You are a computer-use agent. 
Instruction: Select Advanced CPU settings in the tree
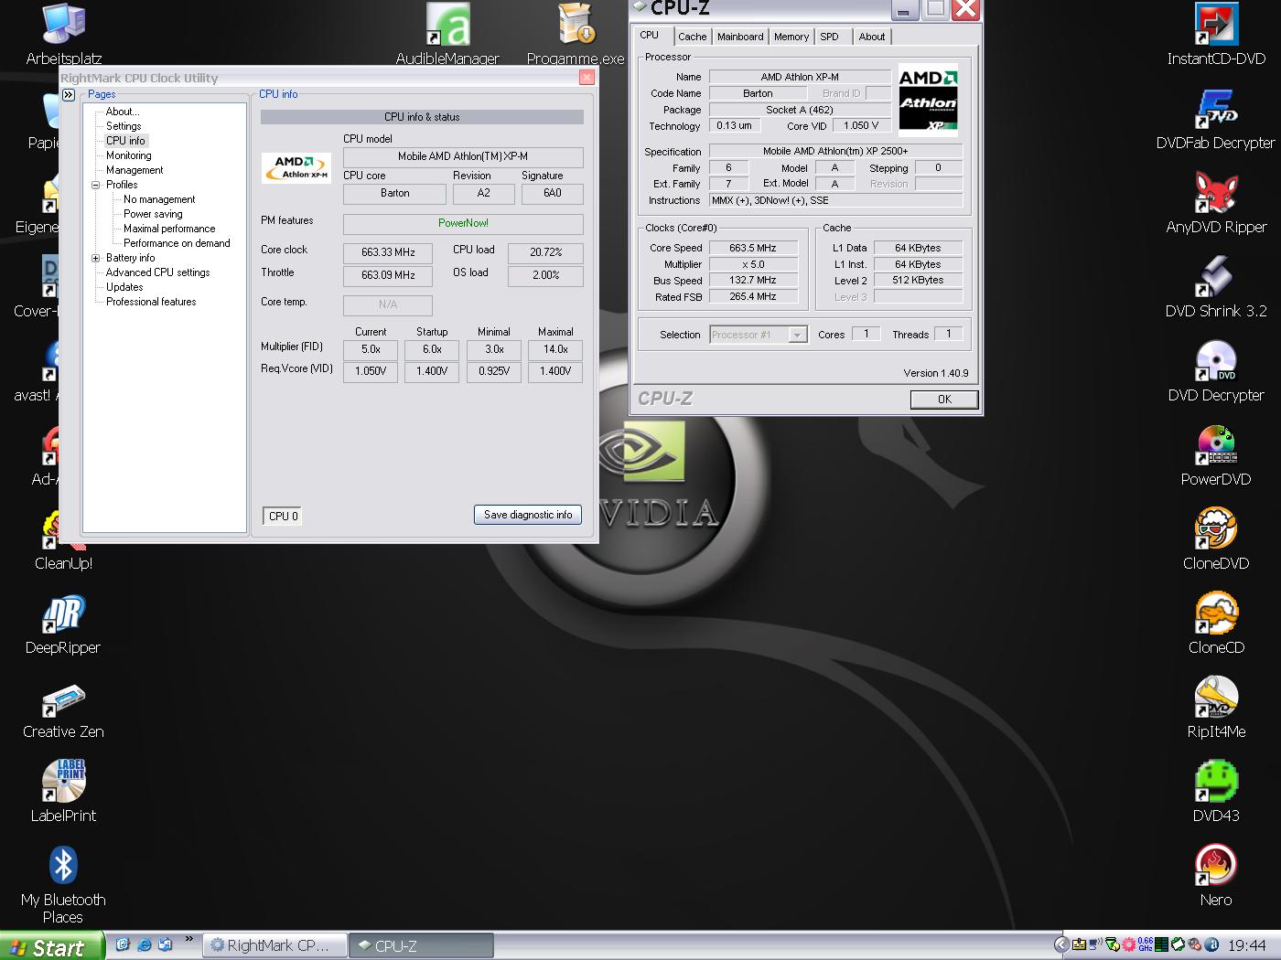tap(157, 272)
